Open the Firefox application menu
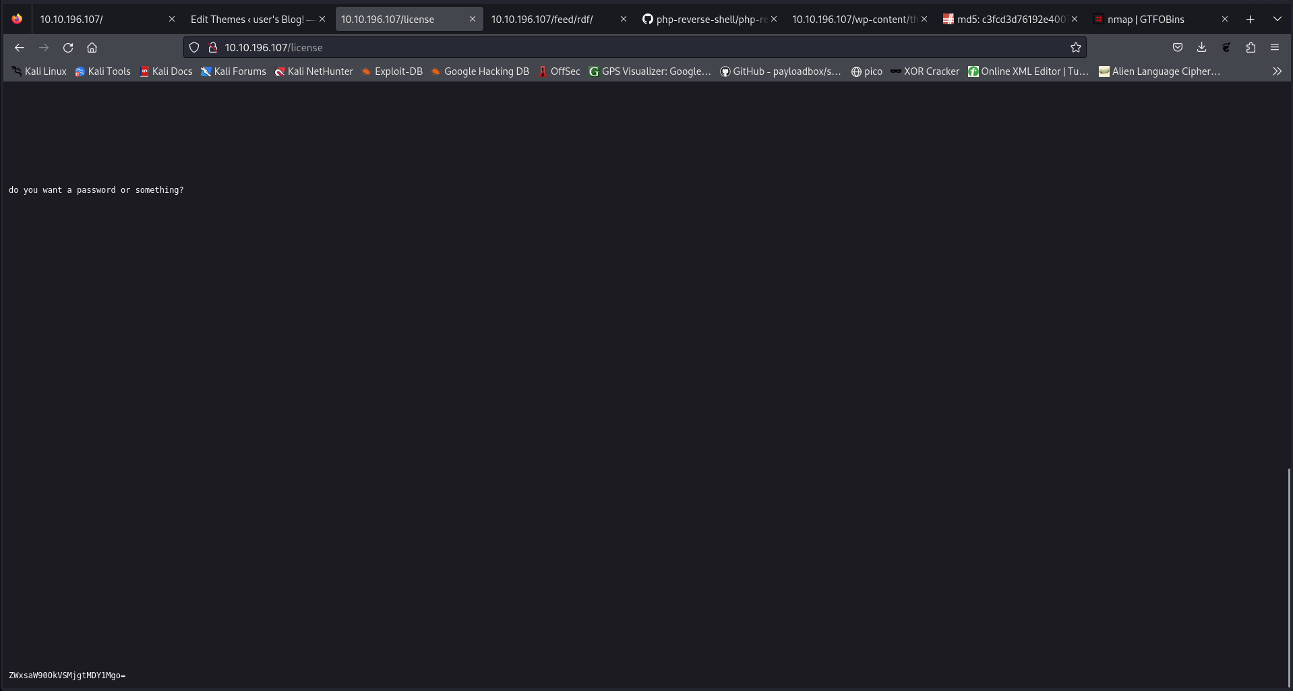This screenshot has width=1293, height=691. (x=1275, y=47)
